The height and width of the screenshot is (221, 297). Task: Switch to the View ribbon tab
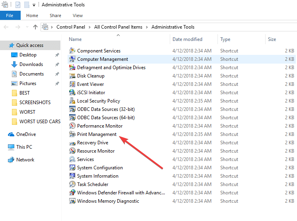tap(78, 16)
